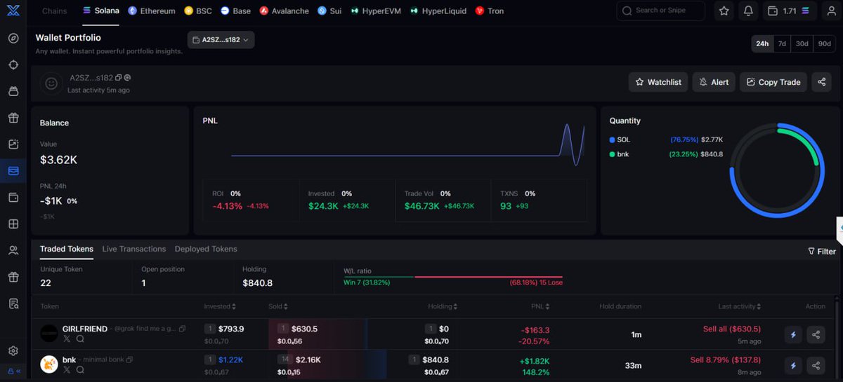Copy the bnk token address icon
Screen dimensions: 843x382
(130, 360)
